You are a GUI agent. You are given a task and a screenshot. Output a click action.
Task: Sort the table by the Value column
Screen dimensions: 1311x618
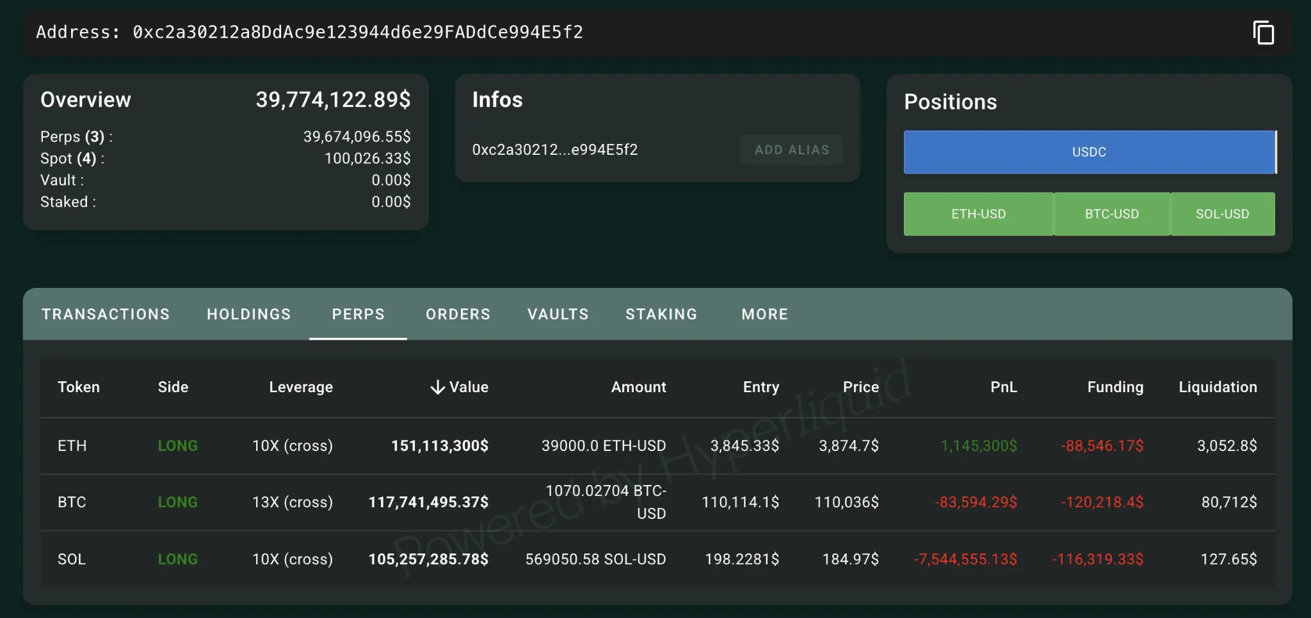[x=458, y=386]
